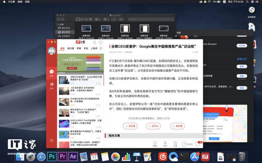The height and width of the screenshot is (163, 262).
Task: Refresh the article using bottom 刷新 icon
Action: [155, 144]
